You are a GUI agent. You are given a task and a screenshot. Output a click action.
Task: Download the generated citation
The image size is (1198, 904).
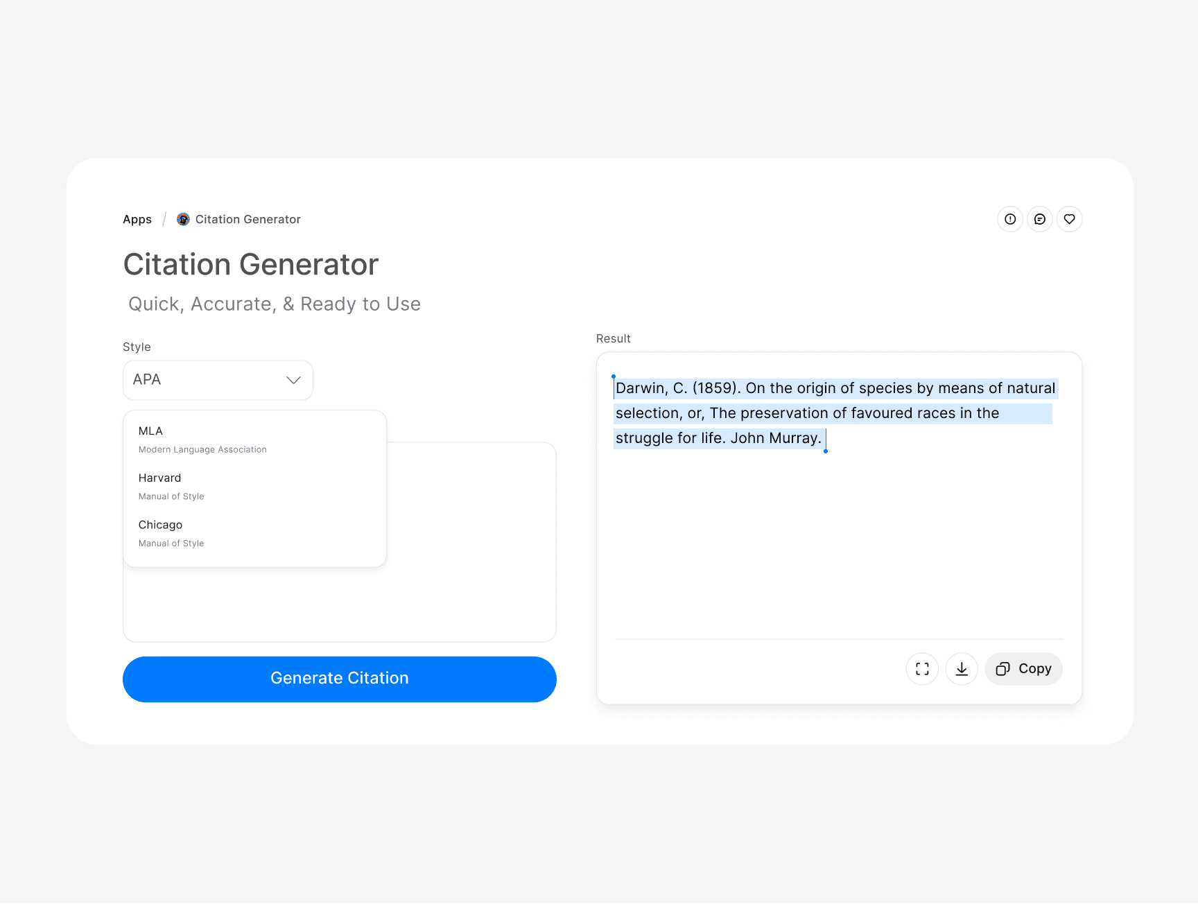pos(962,668)
